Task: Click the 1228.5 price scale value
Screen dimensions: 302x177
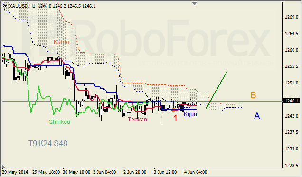Action: [x=292, y=166]
